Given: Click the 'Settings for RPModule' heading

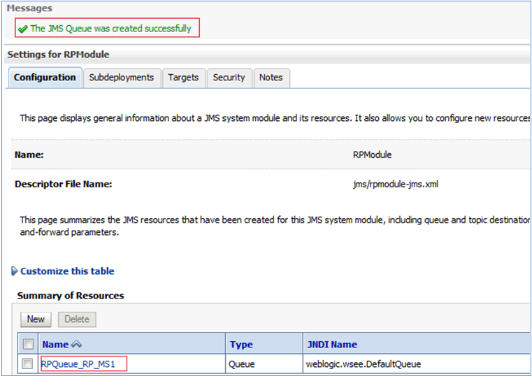Looking at the screenshot, I should 58,55.
